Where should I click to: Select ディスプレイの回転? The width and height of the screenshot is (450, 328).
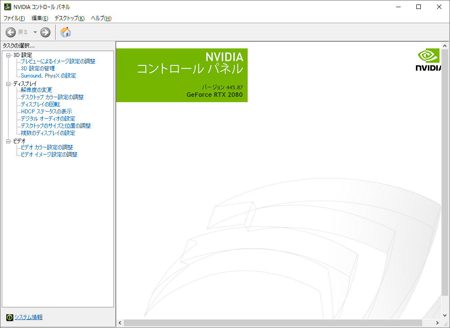point(40,104)
